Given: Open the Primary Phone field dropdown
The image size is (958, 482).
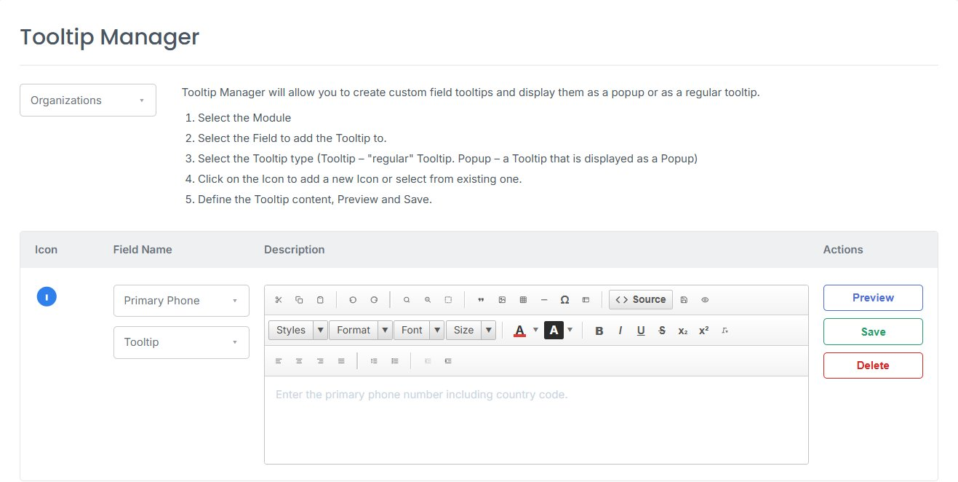Looking at the screenshot, I should 181,301.
